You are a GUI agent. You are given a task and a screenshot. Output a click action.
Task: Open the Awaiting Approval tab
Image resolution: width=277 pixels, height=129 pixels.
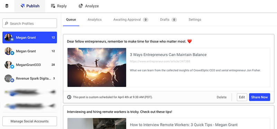131,20
